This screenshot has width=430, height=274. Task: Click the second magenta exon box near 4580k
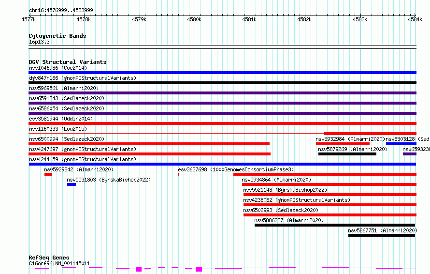point(199,269)
